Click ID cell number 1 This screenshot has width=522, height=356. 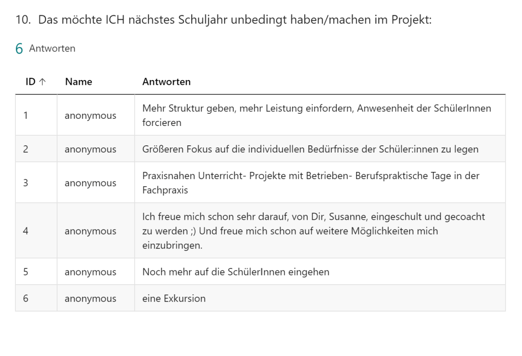click(x=26, y=115)
